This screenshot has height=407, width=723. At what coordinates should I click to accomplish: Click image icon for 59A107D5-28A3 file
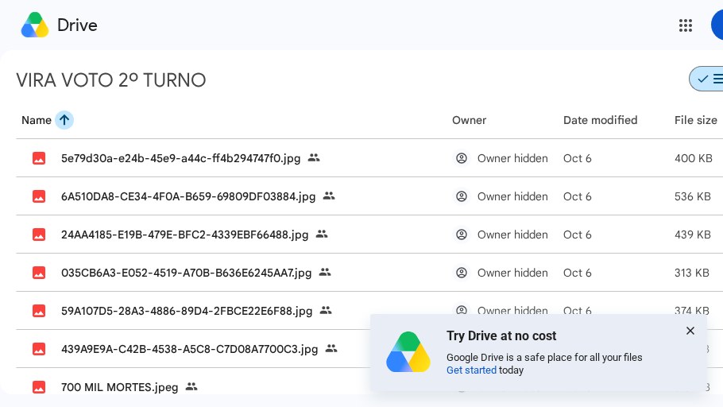(x=39, y=311)
